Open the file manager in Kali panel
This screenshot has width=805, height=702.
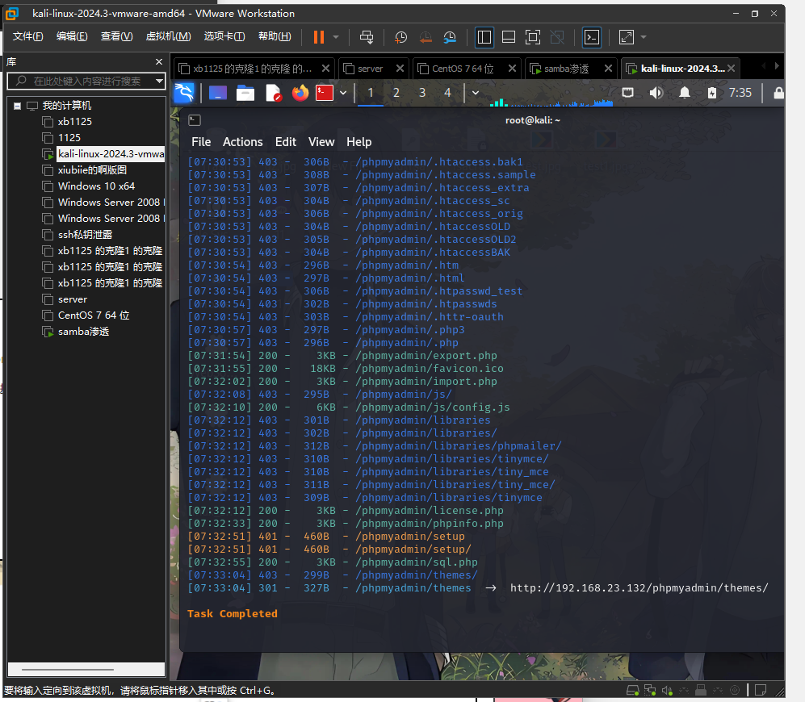coord(245,93)
